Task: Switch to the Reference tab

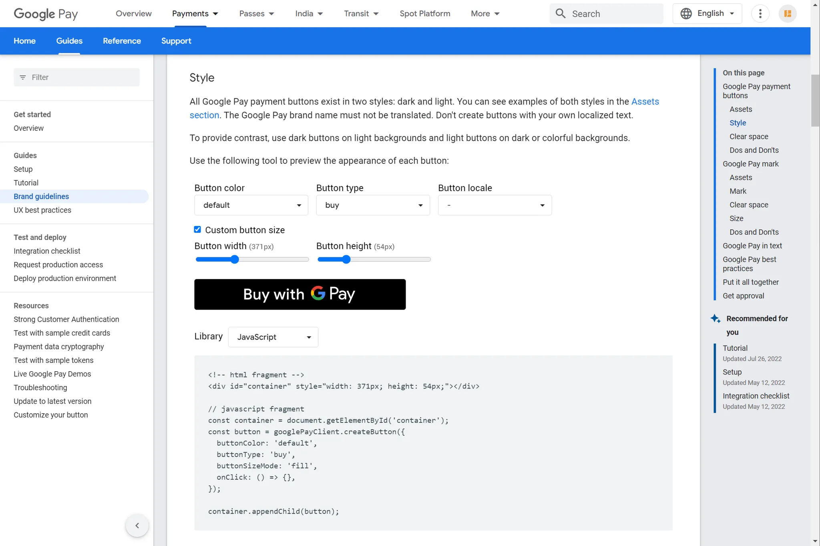Action: 122,40
